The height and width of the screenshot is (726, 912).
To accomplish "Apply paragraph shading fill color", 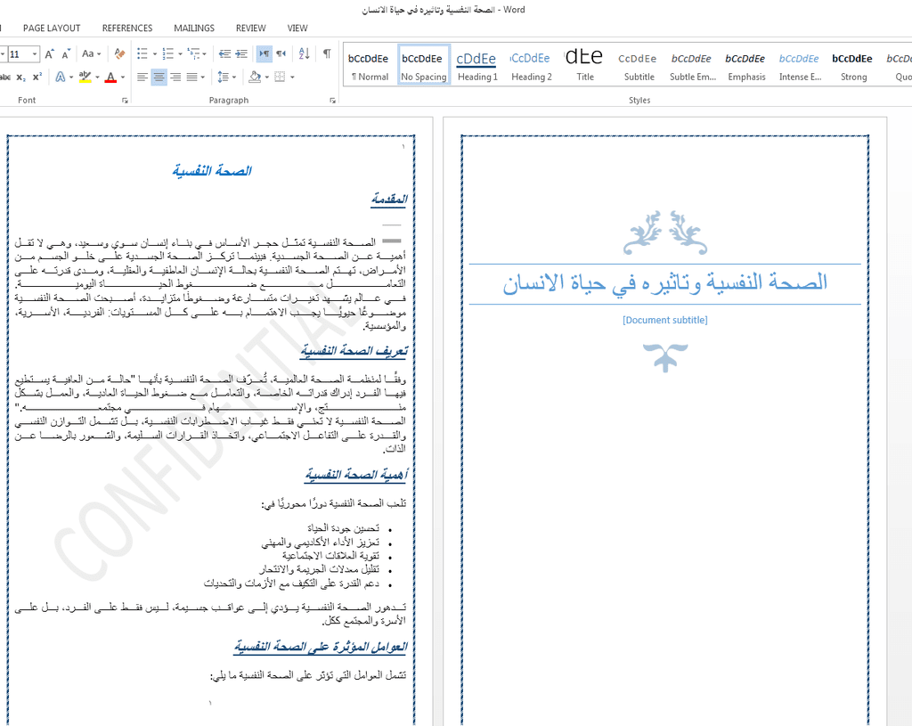I will pos(255,77).
